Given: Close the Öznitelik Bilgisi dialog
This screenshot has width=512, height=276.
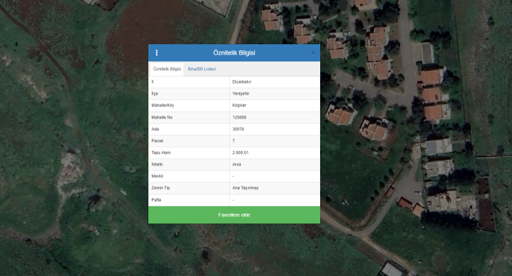Looking at the screenshot, I should pyautogui.click(x=313, y=52).
